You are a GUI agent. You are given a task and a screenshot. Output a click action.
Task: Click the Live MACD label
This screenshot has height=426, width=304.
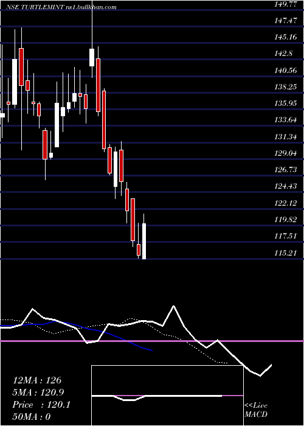(256, 410)
